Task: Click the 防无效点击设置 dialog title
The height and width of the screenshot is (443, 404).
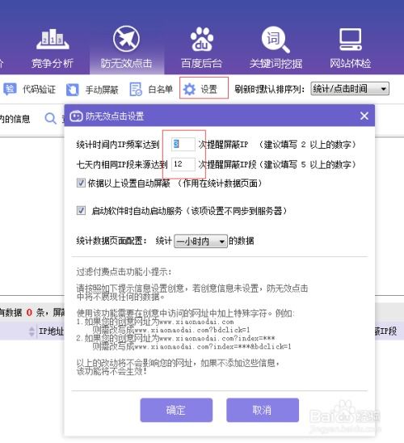Action: click(x=115, y=116)
